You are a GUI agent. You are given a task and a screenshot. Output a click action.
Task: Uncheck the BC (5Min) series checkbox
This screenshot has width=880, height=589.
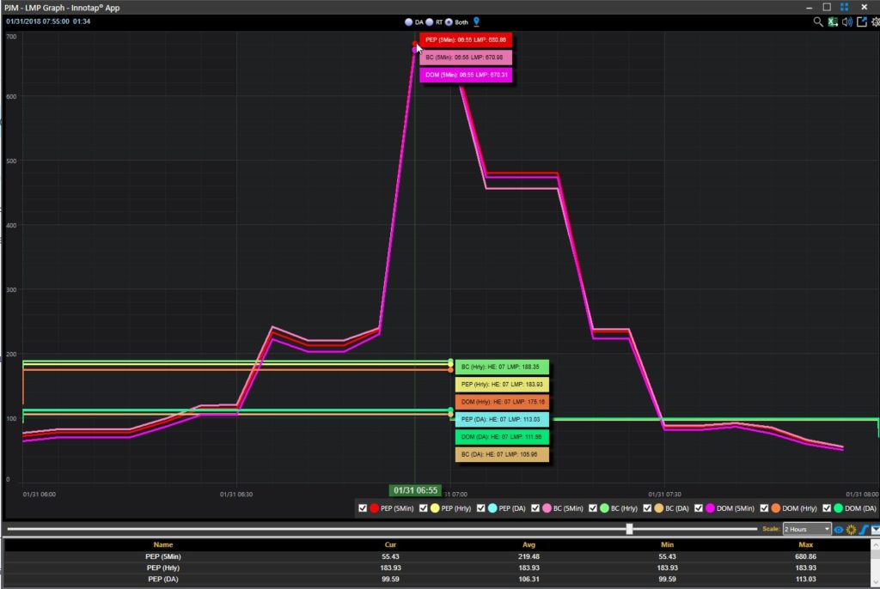pyautogui.click(x=535, y=508)
